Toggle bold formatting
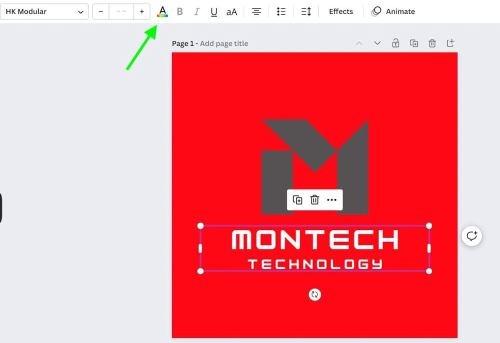Image resolution: width=500 pixels, height=343 pixels. coord(180,12)
